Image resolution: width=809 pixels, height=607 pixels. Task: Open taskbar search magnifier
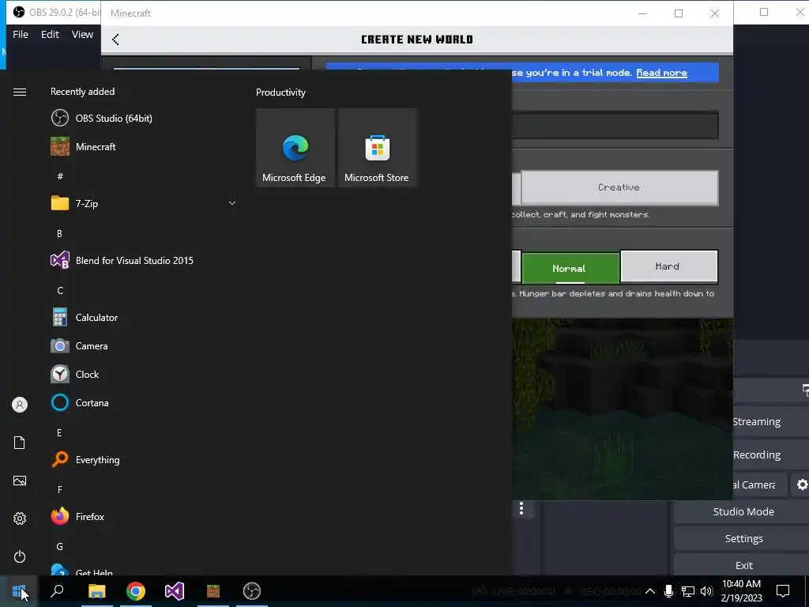pos(57,591)
